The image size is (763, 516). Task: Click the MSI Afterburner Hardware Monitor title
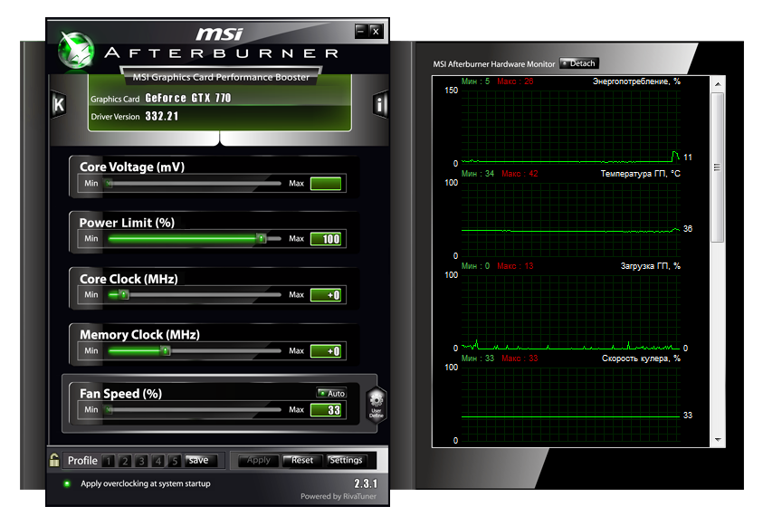[x=494, y=63]
